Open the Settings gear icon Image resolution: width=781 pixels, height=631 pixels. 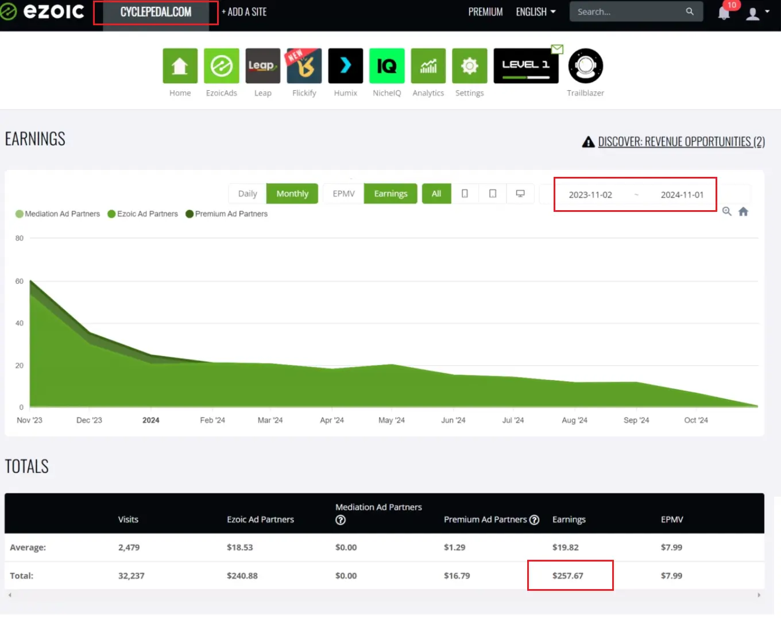coord(469,66)
